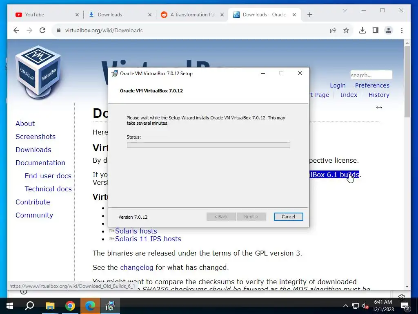Click the setup dialog title bar icon
This screenshot has width=418, height=314.
(115, 74)
